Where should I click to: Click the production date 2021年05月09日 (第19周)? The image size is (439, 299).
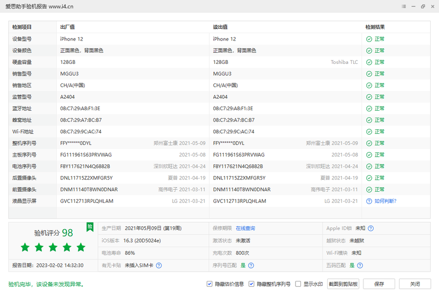point(153,228)
